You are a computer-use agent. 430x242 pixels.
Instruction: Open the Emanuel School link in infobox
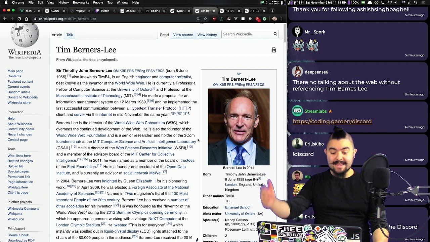click(x=238, y=207)
